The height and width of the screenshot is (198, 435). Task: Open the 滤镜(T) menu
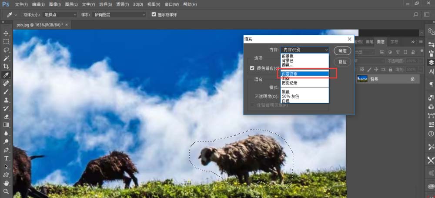tap(123, 4)
